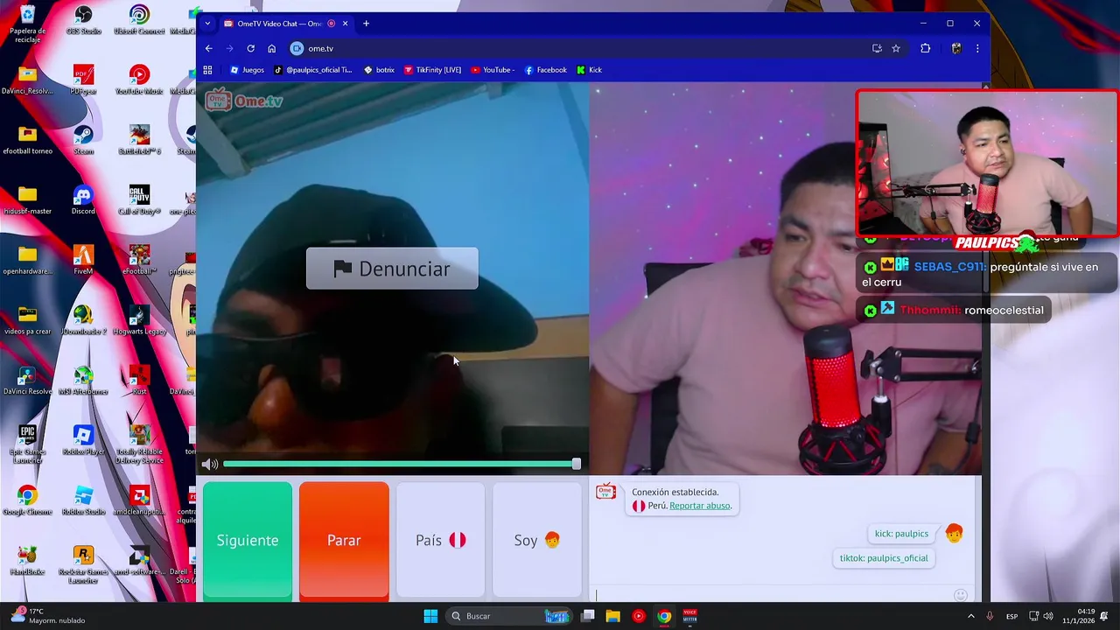Open the TikFinity [LIVE] bookmark
Screen dimensions: 1120x630
[x=432, y=70]
